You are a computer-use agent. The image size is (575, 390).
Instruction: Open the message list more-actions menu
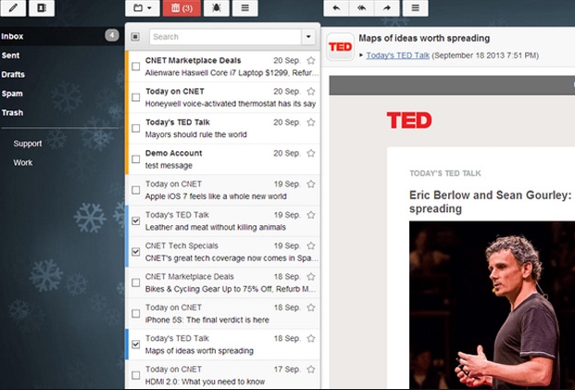pyautogui.click(x=245, y=7)
